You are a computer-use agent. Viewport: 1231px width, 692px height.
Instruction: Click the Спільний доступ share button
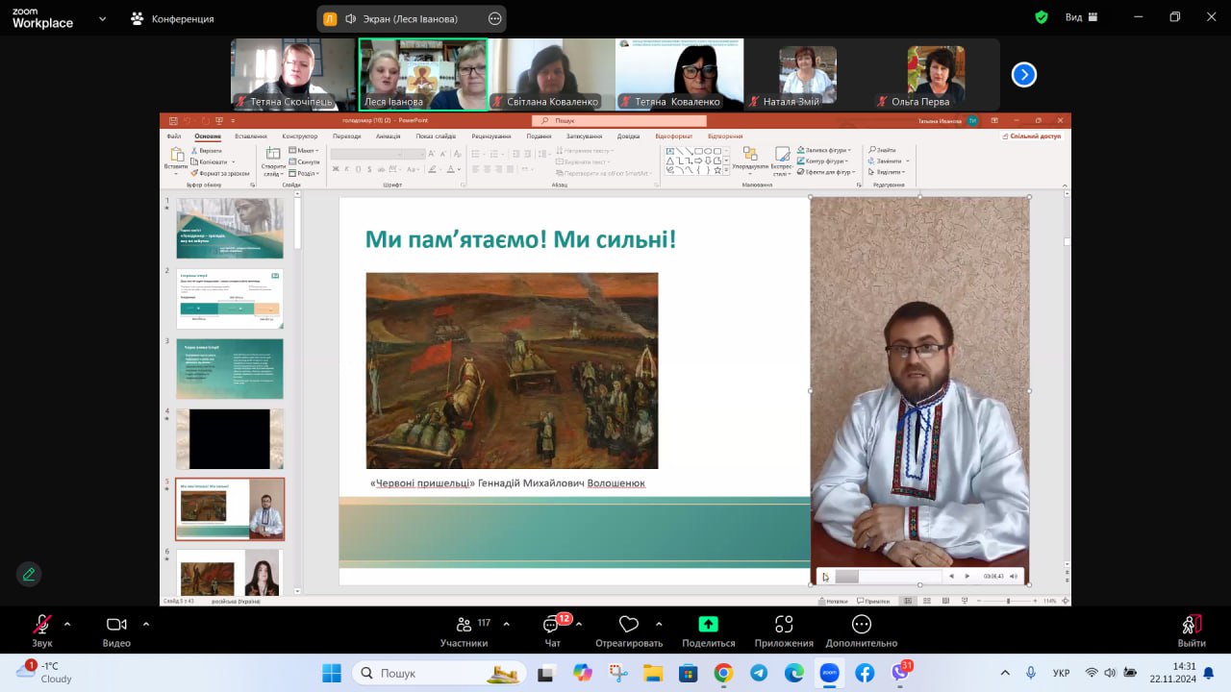[x=1032, y=136]
